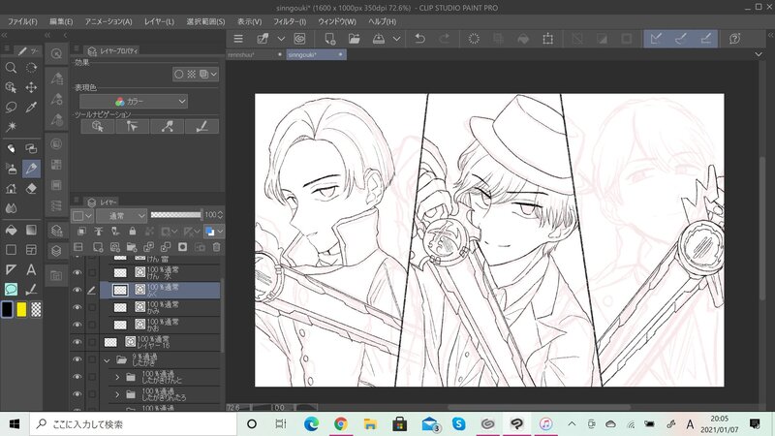The width and height of the screenshot is (775, 436).
Task: Select the Eraser tool
Action: point(31,188)
